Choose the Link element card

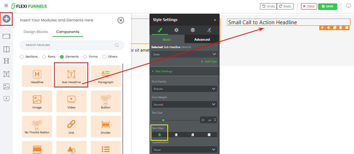(x=71, y=127)
